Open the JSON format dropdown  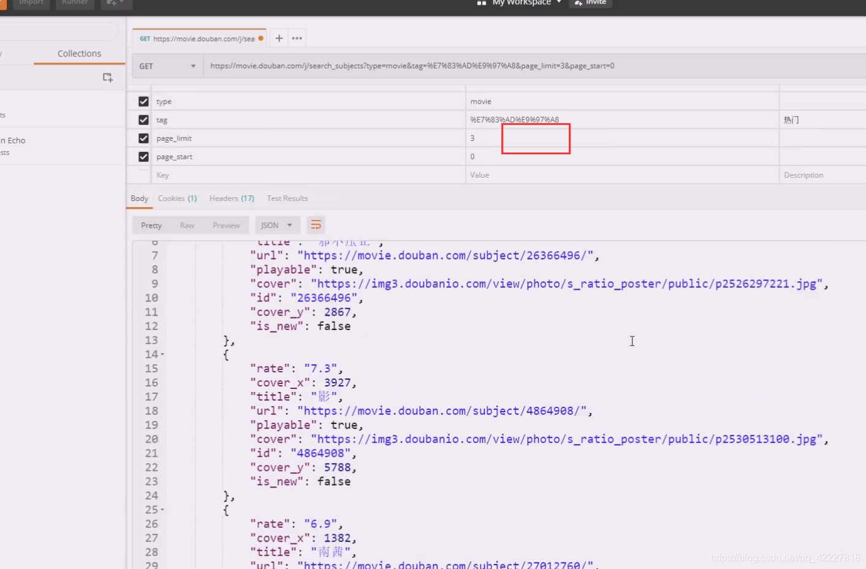click(x=278, y=225)
